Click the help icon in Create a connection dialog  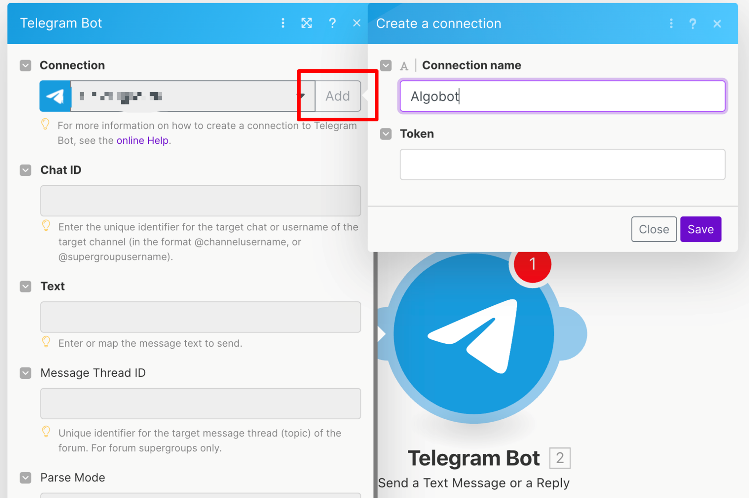pos(693,24)
